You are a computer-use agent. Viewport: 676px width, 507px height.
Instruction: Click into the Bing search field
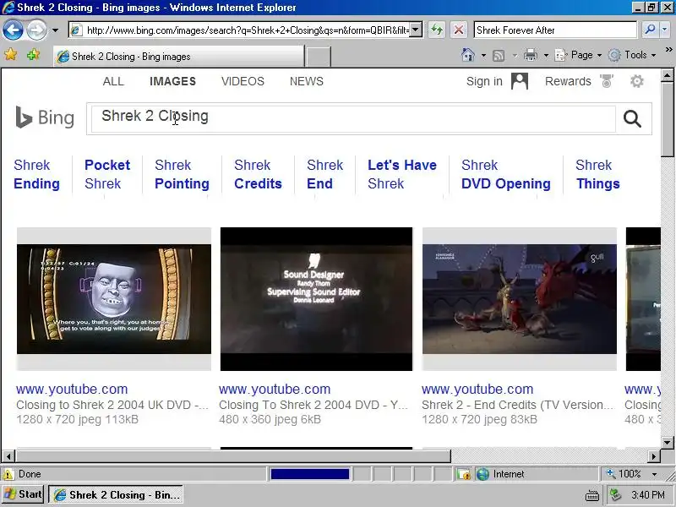[x=353, y=118]
